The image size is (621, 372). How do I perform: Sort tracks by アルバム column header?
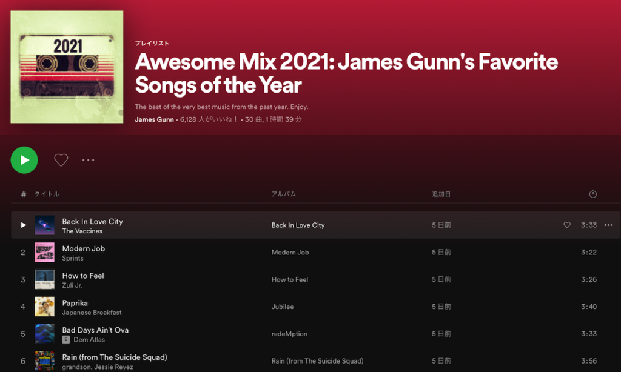pos(284,194)
